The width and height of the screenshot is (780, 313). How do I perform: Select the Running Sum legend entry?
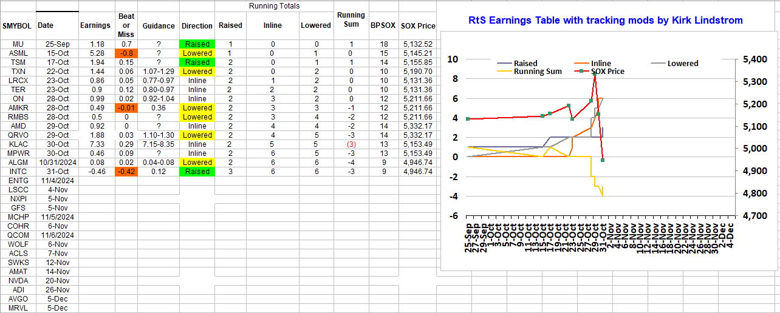click(x=538, y=71)
